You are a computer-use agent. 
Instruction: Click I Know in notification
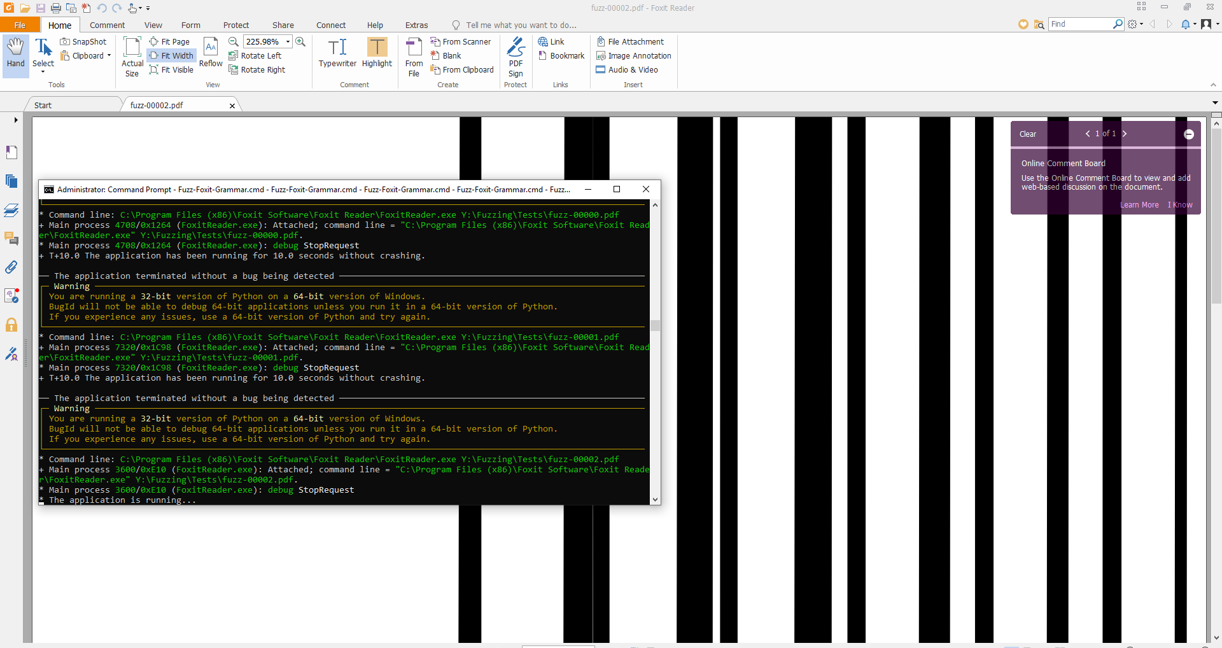pyautogui.click(x=1180, y=205)
